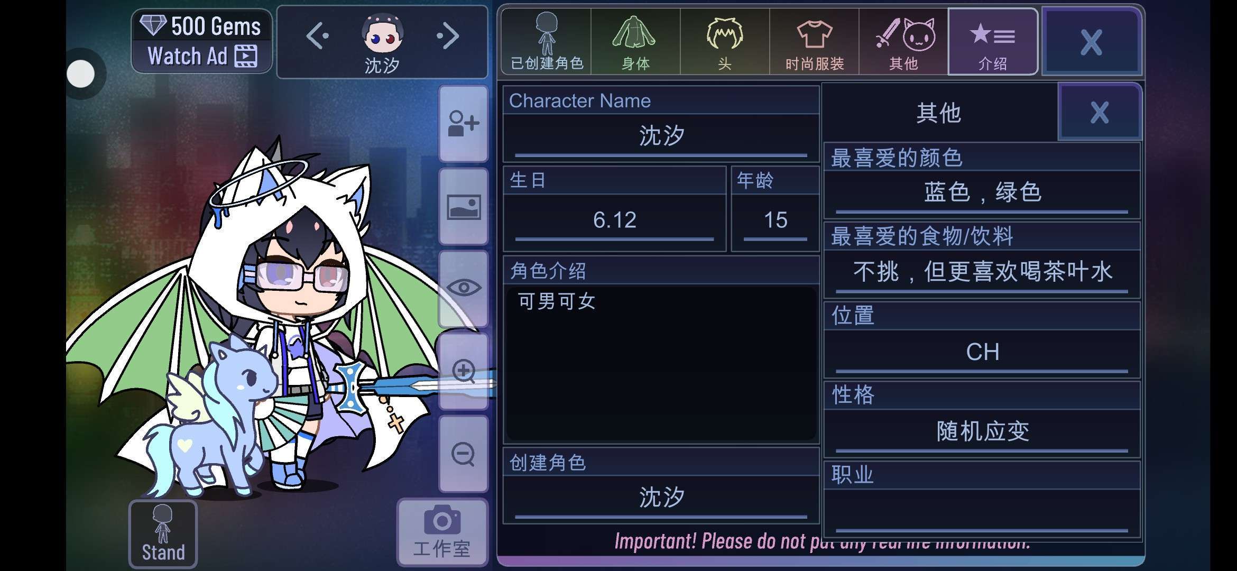Open the 其他 sword and cat tab
Screen dimensions: 1237x571
(903, 42)
